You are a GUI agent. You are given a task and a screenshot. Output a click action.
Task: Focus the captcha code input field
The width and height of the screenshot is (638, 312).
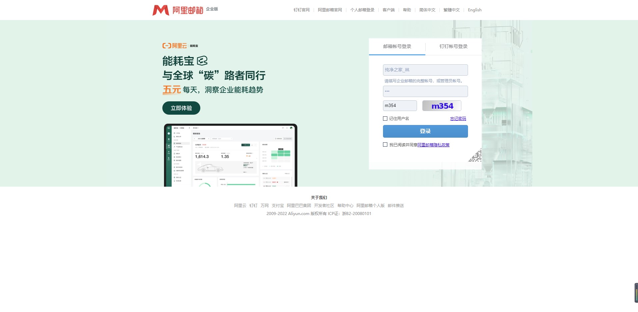coord(400,106)
